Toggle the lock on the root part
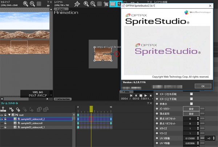Screen dimensions: 218x147 tap(5, 115)
